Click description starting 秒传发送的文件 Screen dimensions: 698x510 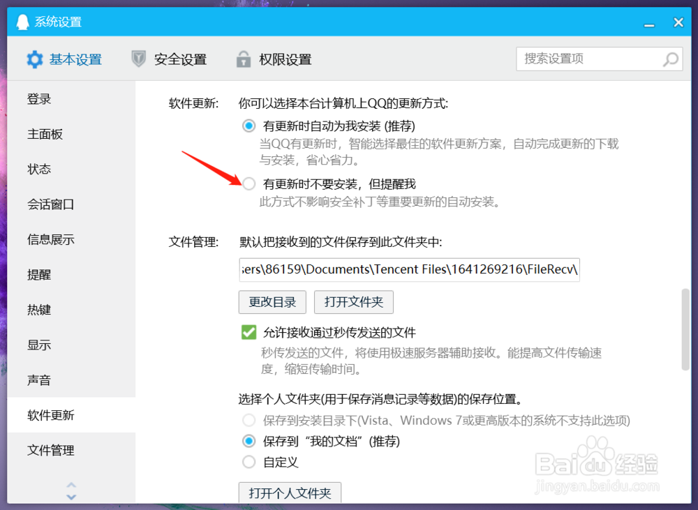431,361
